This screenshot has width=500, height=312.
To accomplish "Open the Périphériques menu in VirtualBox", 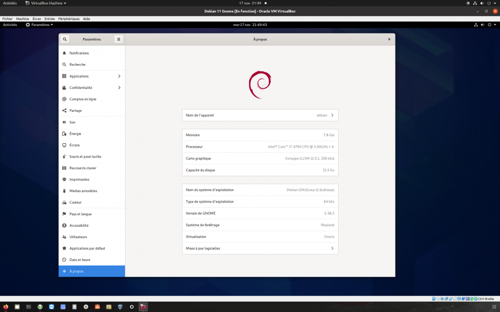I will click(x=69, y=18).
